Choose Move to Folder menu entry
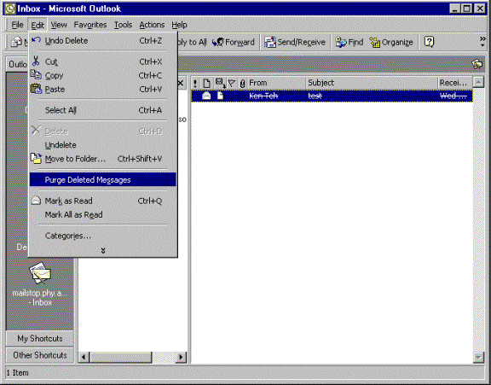 click(102, 159)
